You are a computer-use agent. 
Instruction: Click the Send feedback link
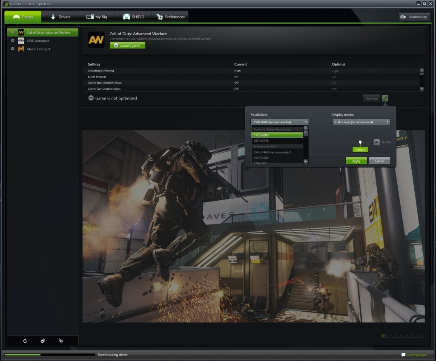click(414, 355)
